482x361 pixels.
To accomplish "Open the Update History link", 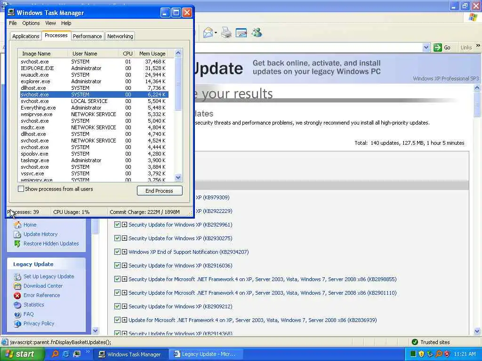I will pyautogui.click(x=40, y=234).
